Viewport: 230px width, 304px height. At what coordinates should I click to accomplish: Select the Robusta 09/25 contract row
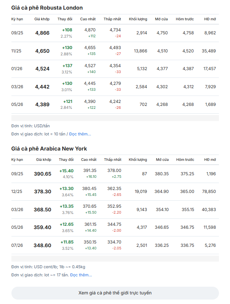click(115, 33)
